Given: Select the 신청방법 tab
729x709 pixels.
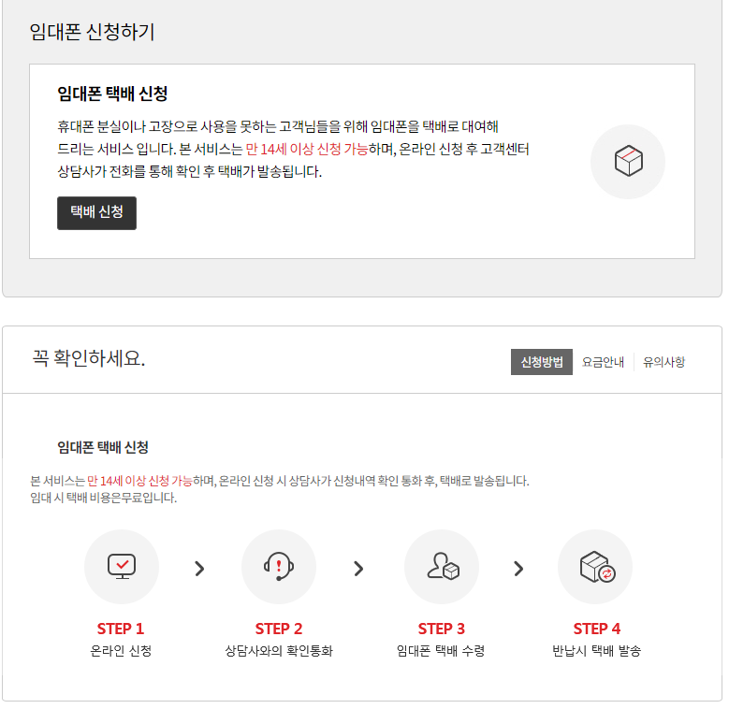Looking at the screenshot, I should pyautogui.click(x=542, y=362).
